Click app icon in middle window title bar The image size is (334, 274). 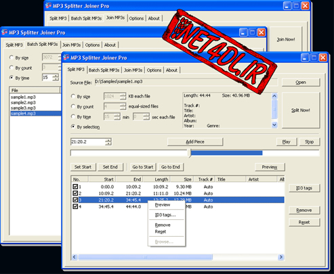4,32
